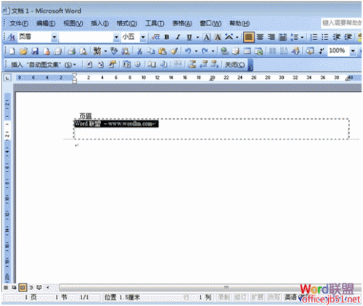Toggle Underline formatting
Viewport: 363px width, 306px height.
(x=189, y=37)
